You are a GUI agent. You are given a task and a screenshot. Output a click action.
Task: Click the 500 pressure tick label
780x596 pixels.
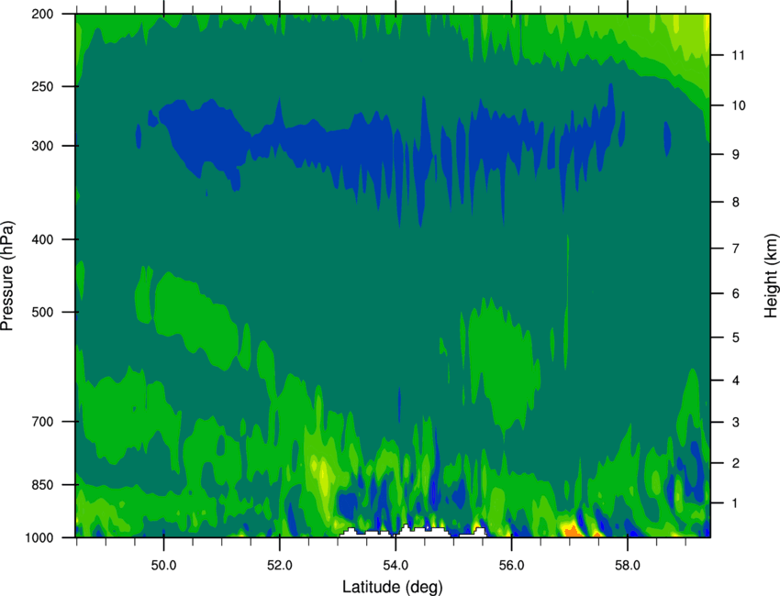[43, 312]
